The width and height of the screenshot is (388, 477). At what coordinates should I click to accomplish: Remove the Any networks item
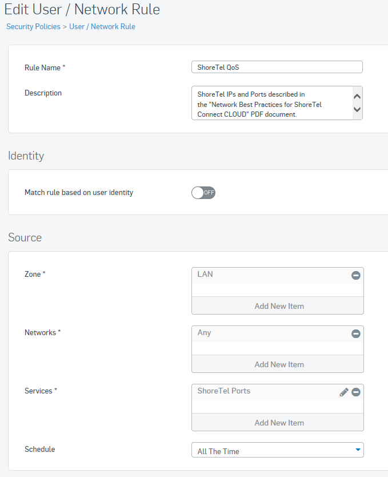[356, 333]
